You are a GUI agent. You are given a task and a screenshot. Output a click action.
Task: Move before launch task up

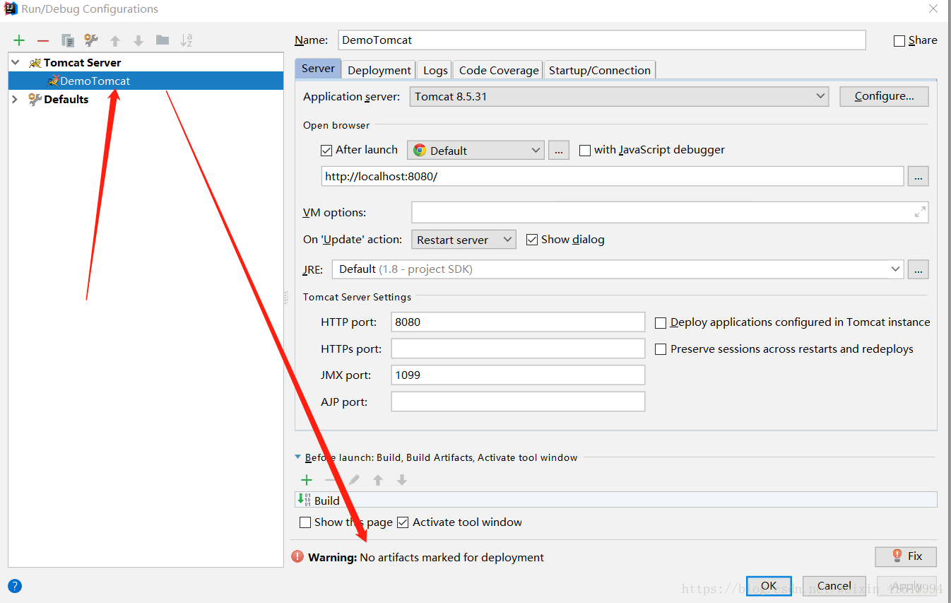[378, 480]
